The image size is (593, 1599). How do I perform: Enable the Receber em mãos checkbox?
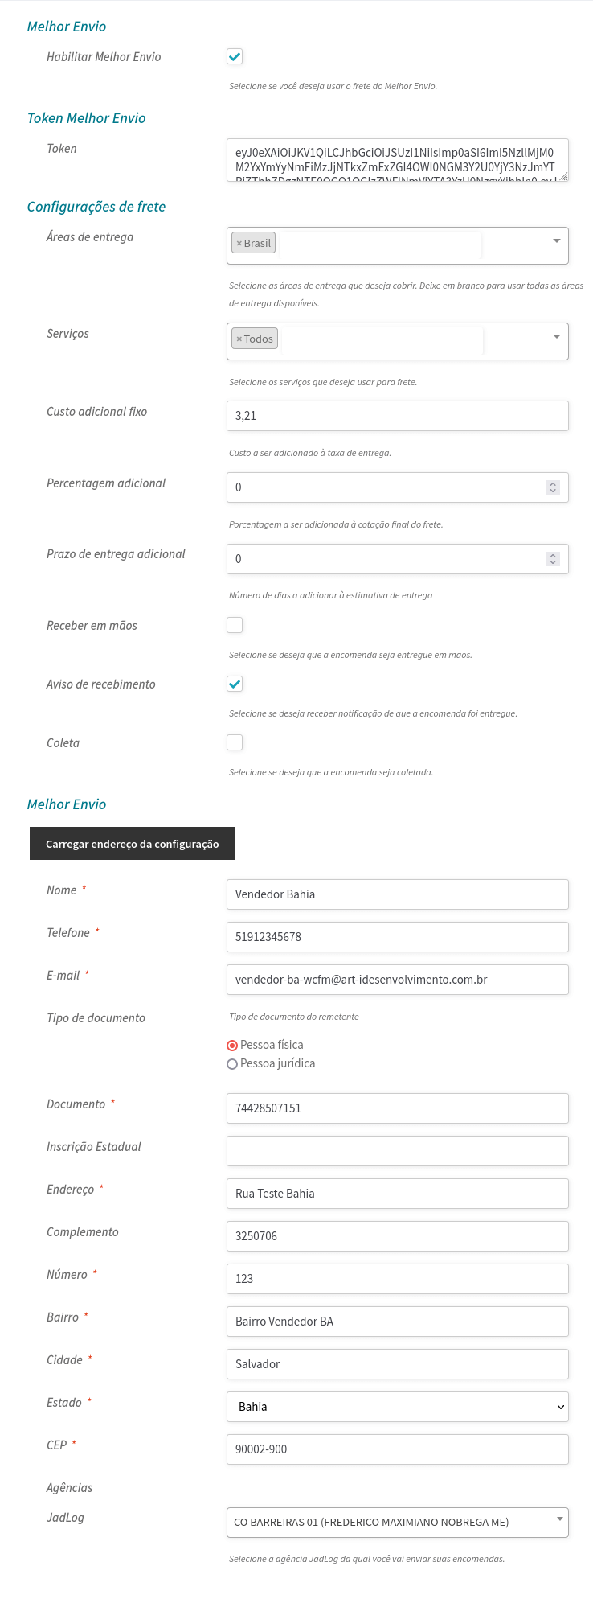[x=235, y=626]
